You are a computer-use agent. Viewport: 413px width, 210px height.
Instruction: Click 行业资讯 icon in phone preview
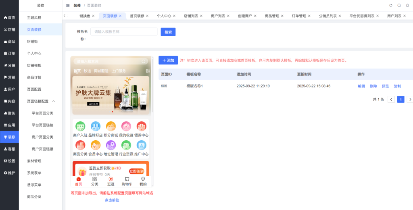(x=126, y=145)
